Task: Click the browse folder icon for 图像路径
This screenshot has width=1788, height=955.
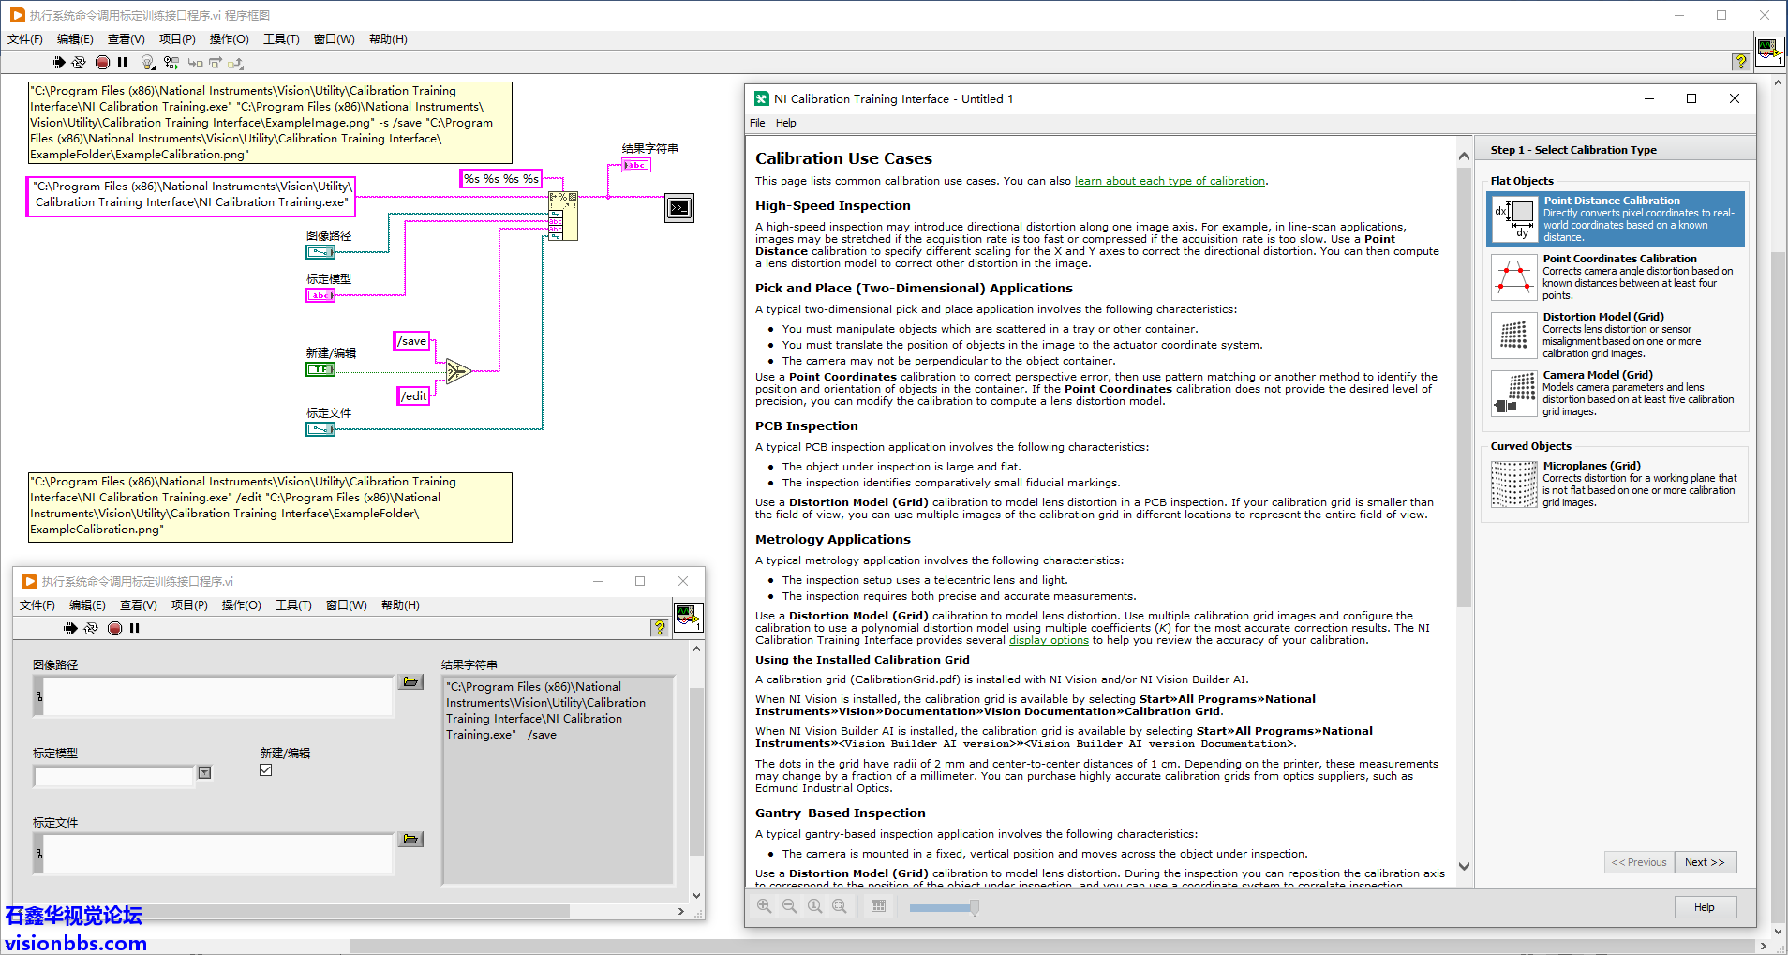Action: point(410,681)
